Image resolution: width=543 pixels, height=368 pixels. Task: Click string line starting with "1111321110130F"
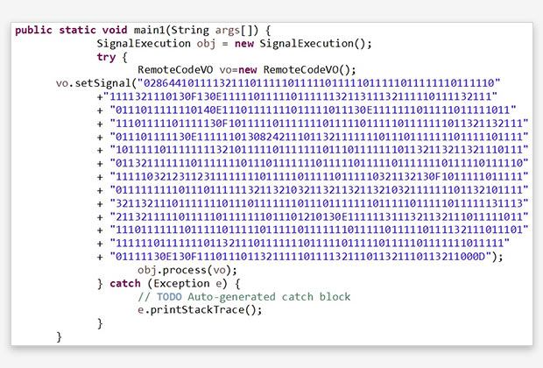300,96
